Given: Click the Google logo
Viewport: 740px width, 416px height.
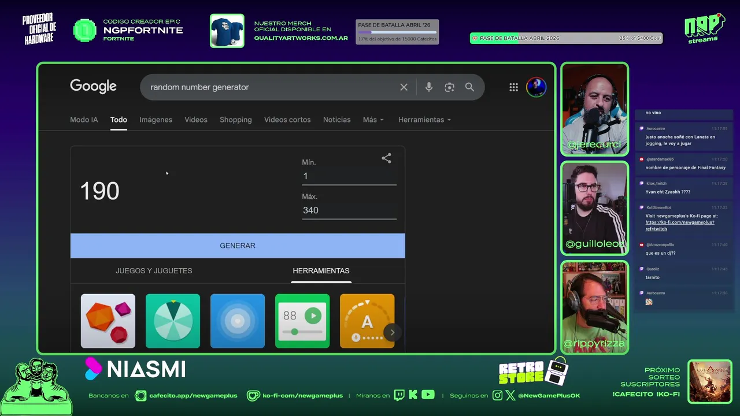Looking at the screenshot, I should pyautogui.click(x=93, y=87).
